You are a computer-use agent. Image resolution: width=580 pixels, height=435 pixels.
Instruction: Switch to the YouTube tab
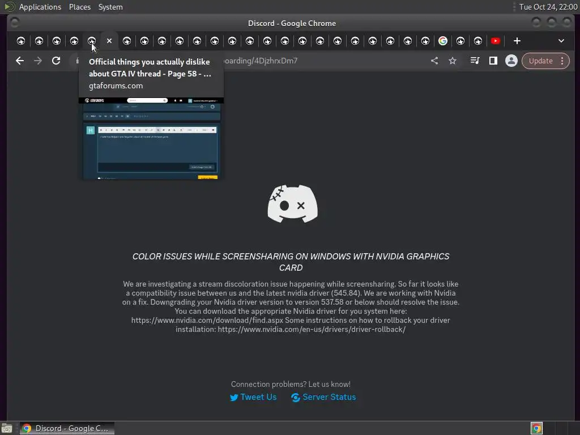pyautogui.click(x=495, y=41)
